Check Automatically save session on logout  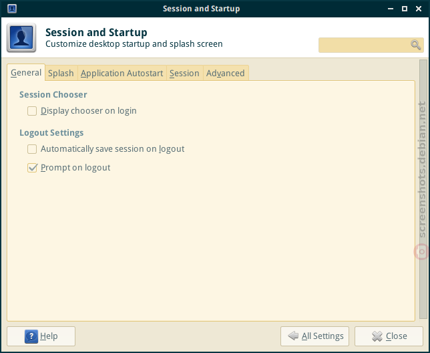point(32,149)
